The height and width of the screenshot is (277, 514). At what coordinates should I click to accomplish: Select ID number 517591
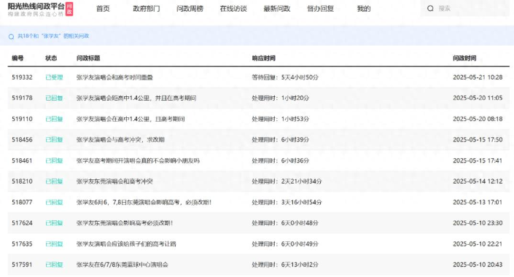click(x=22, y=265)
